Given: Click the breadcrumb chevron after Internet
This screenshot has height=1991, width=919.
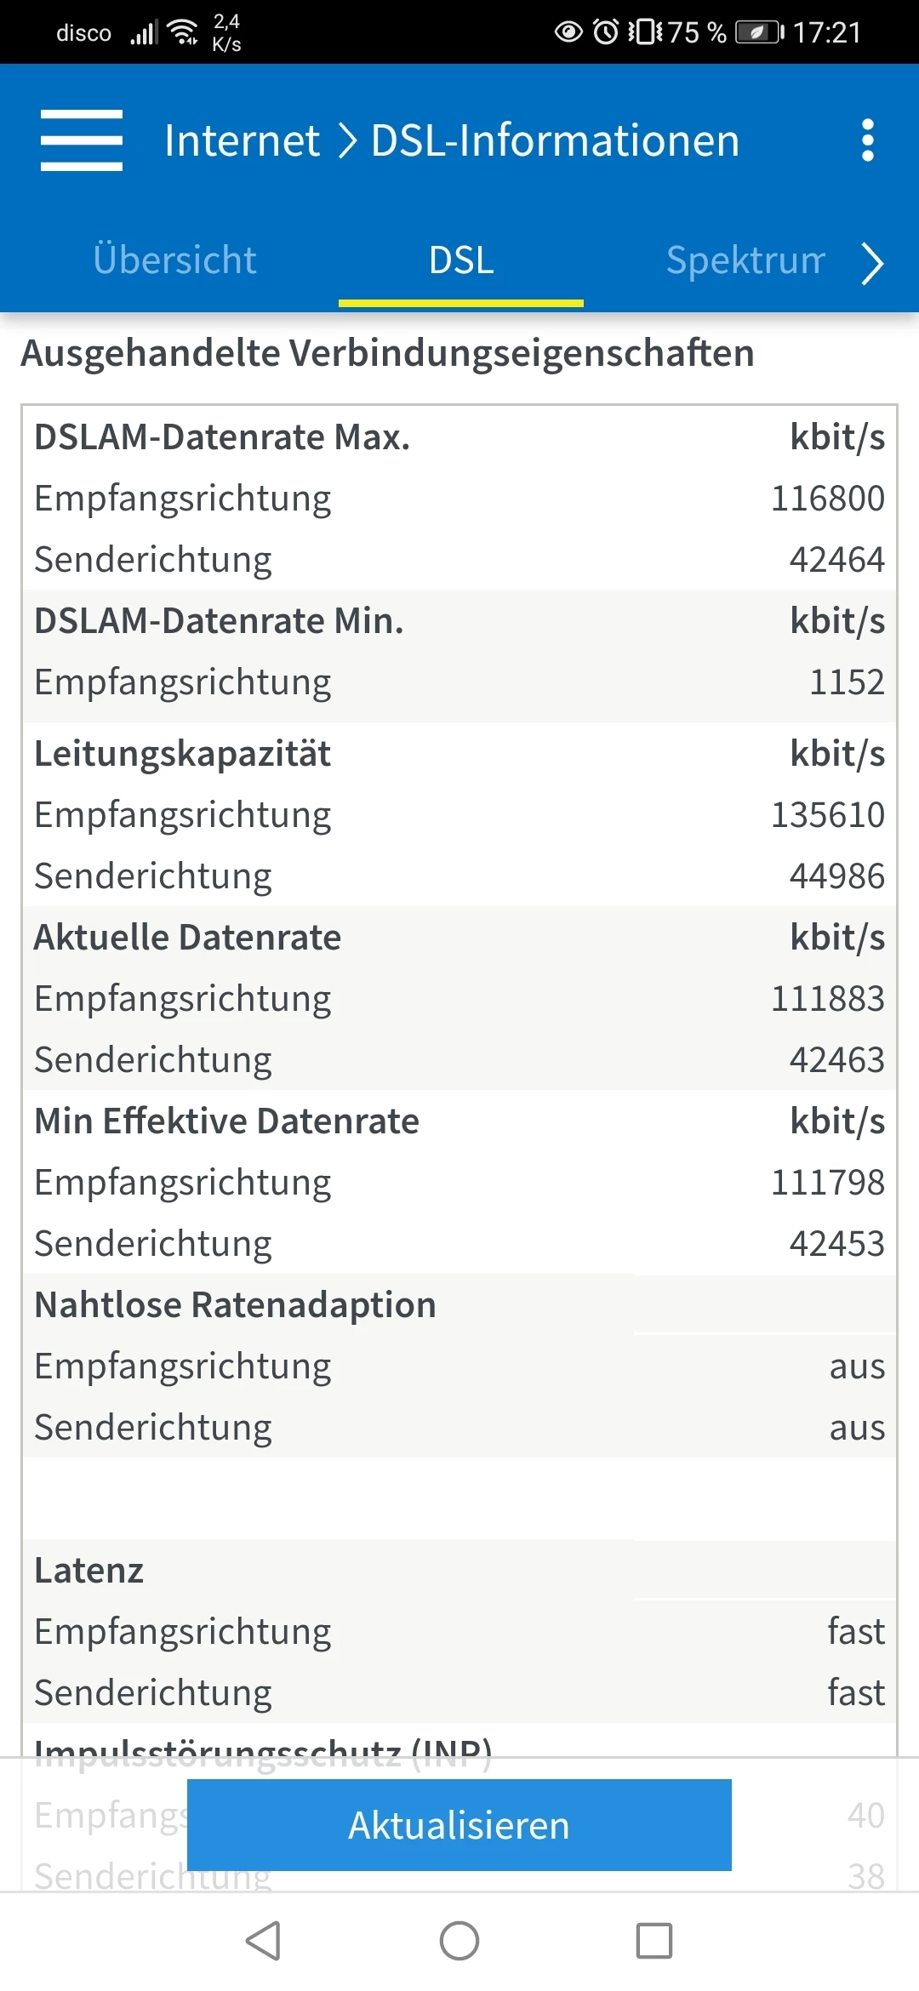Looking at the screenshot, I should [x=346, y=140].
